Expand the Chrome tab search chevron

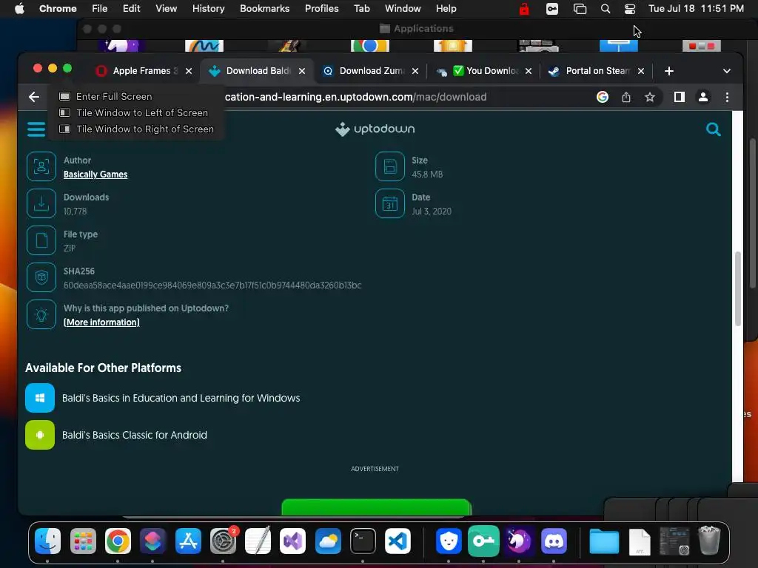[727, 71]
